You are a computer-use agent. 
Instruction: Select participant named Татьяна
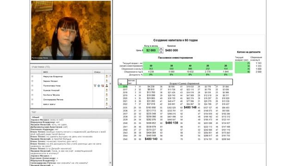[x=51, y=95]
